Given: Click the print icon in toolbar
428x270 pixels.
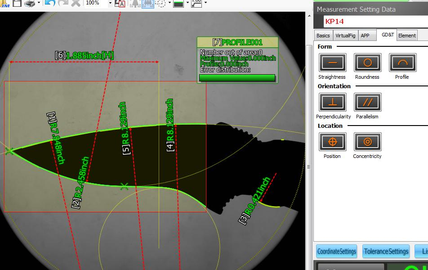Looking at the screenshot, I should tap(29, 3).
